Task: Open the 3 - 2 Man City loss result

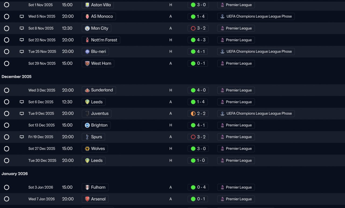Action: pos(198,28)
